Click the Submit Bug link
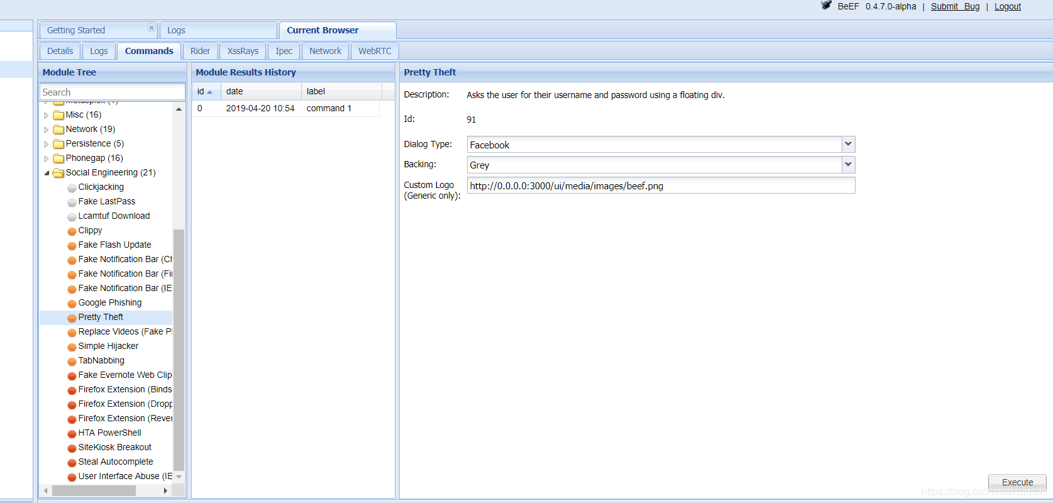Screen dimensions: 1053x503 click(x=955, y=6)
